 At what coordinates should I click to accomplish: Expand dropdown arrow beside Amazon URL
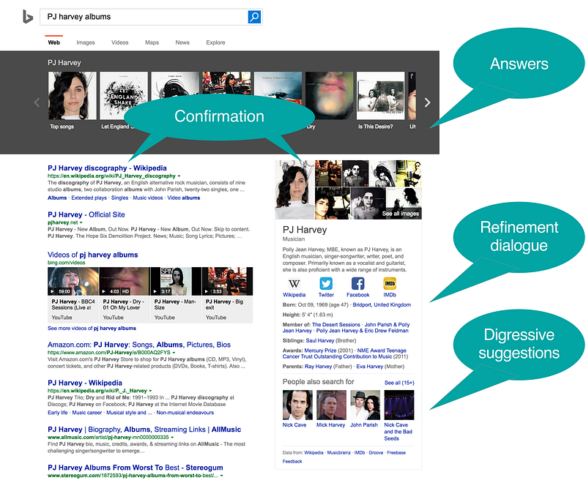pyautogui.click(x=174, y=353)
